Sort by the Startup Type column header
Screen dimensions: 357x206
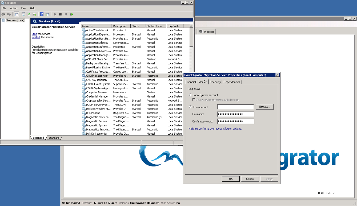tap(156, 26)
